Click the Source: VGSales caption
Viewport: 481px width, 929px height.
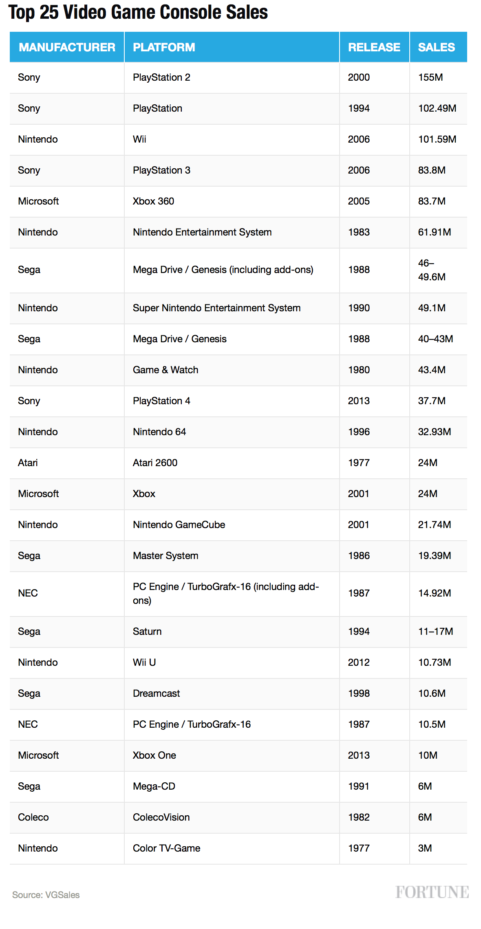tap(46, 895)
